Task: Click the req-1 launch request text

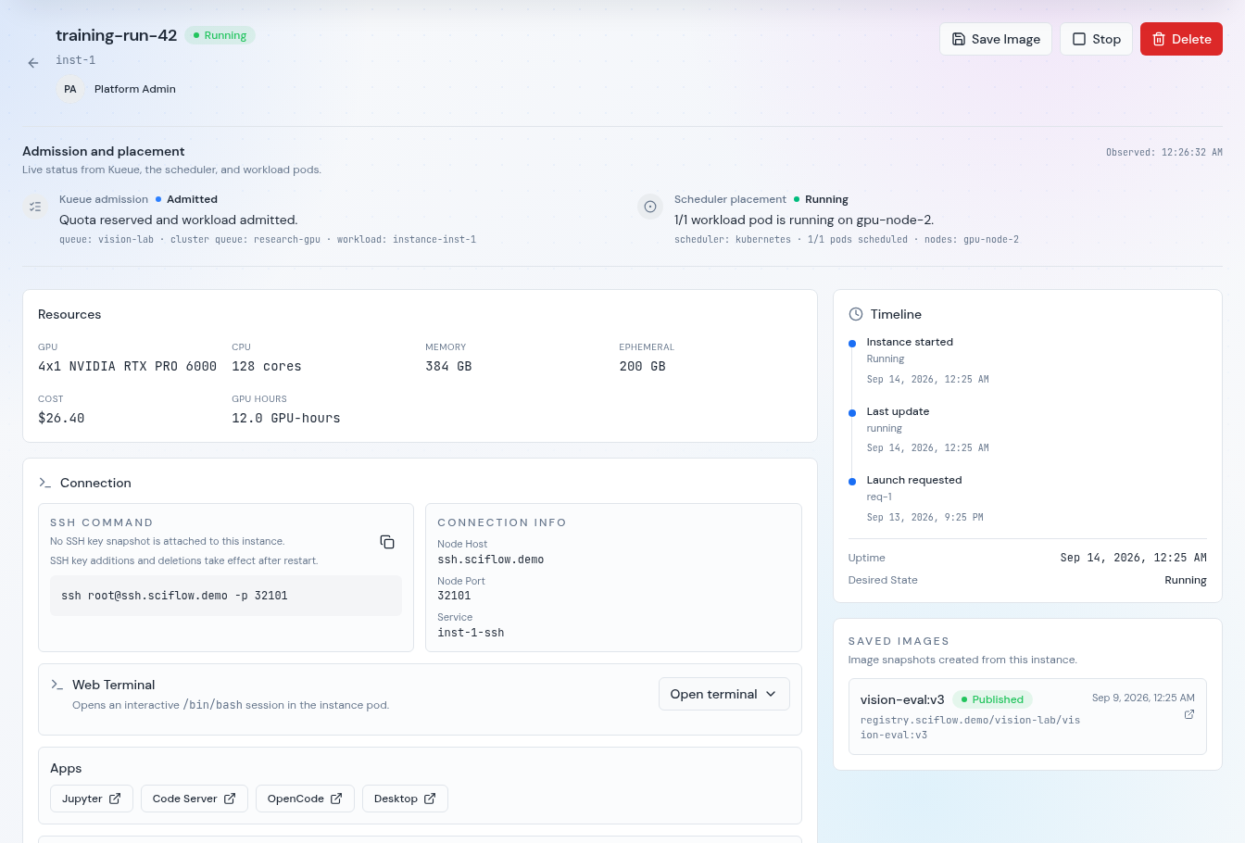Action: (x=879, y=497)
